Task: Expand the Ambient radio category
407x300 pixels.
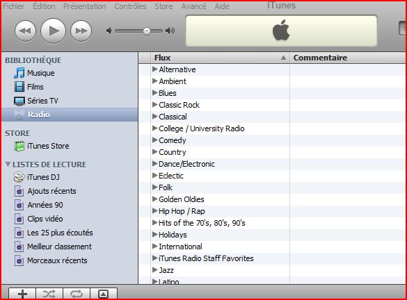Action: tap(155, 81)
